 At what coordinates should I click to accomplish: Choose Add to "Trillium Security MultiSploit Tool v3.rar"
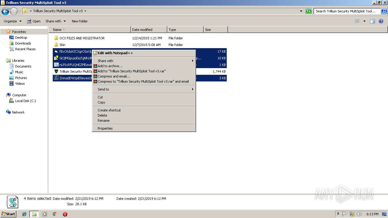coord(144,71)
